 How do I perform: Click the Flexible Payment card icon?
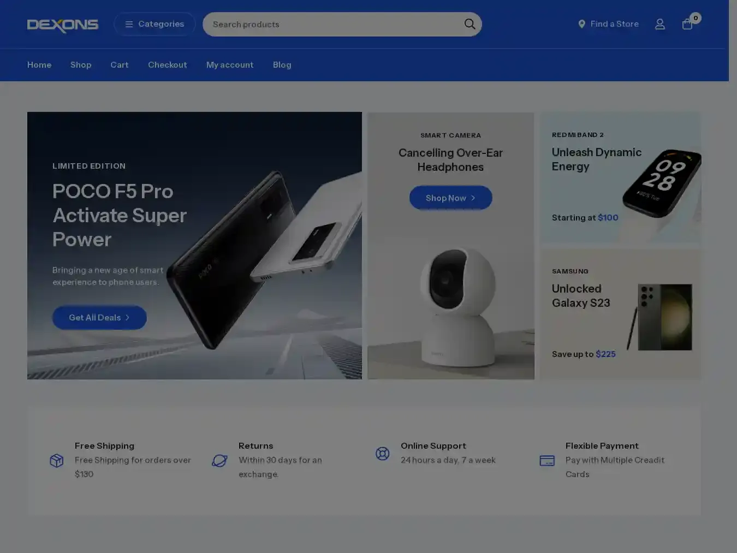[x=547, y=461]
